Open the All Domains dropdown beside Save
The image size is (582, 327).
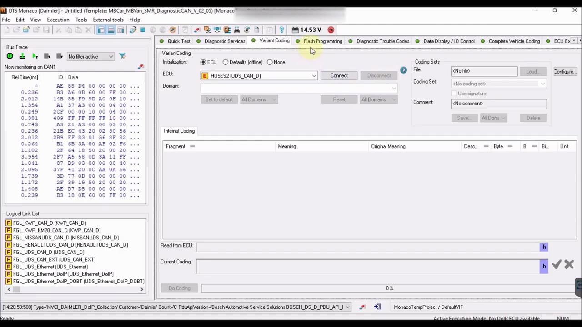(493, 118)
